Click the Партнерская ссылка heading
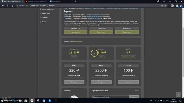Image resolution: width=184 pixels, height=103 pixels. (99, 91)
